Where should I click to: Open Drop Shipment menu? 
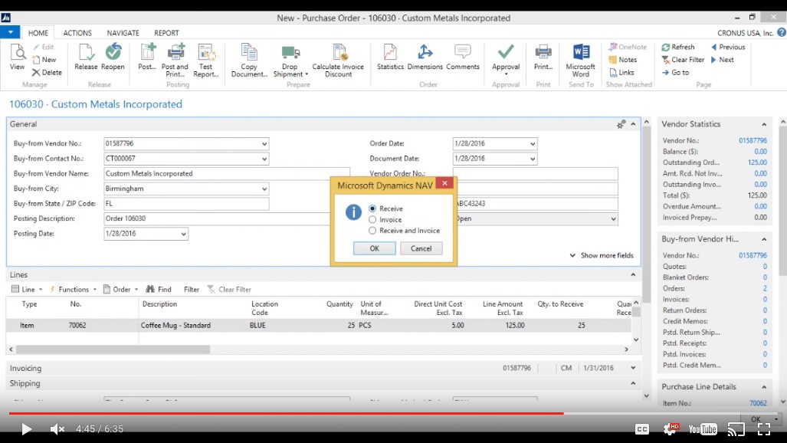coord(290,61)
